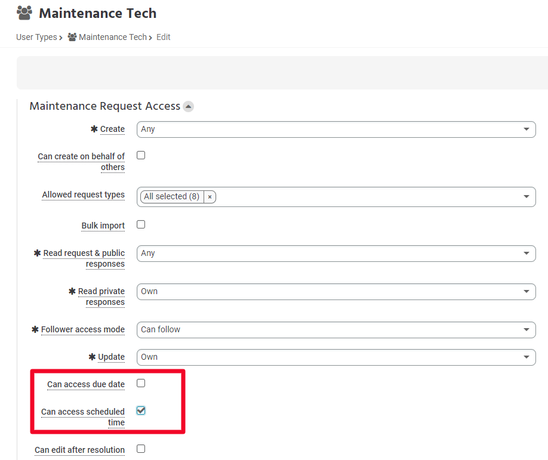Check the Can access due date box
This screenshot has height=460, width=548.
[x=141, y=383]
